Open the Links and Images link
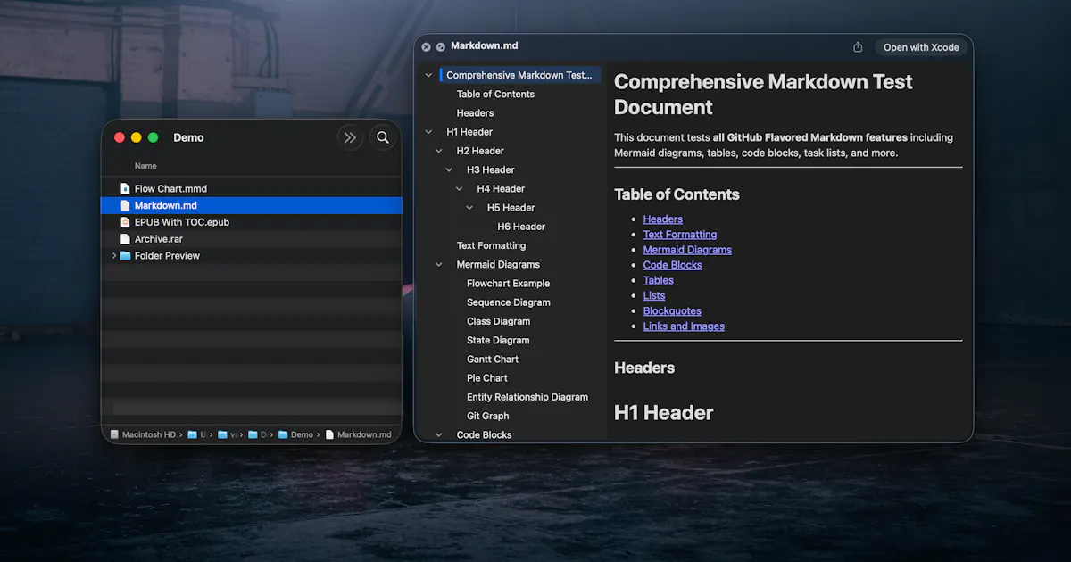 tap(684, 326)
